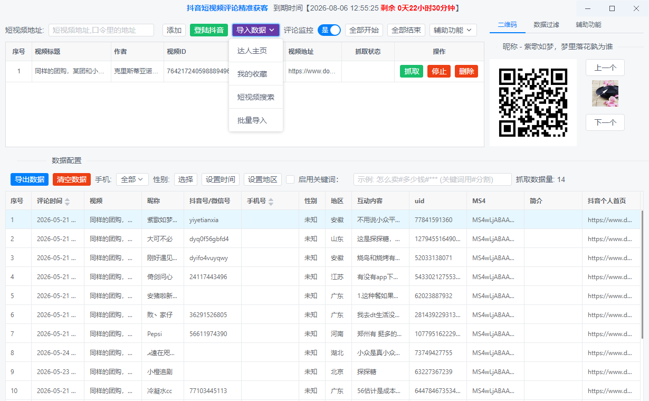Click the 全部开始 button
This screenshot has width=649, height=401.
click(364, 30)
